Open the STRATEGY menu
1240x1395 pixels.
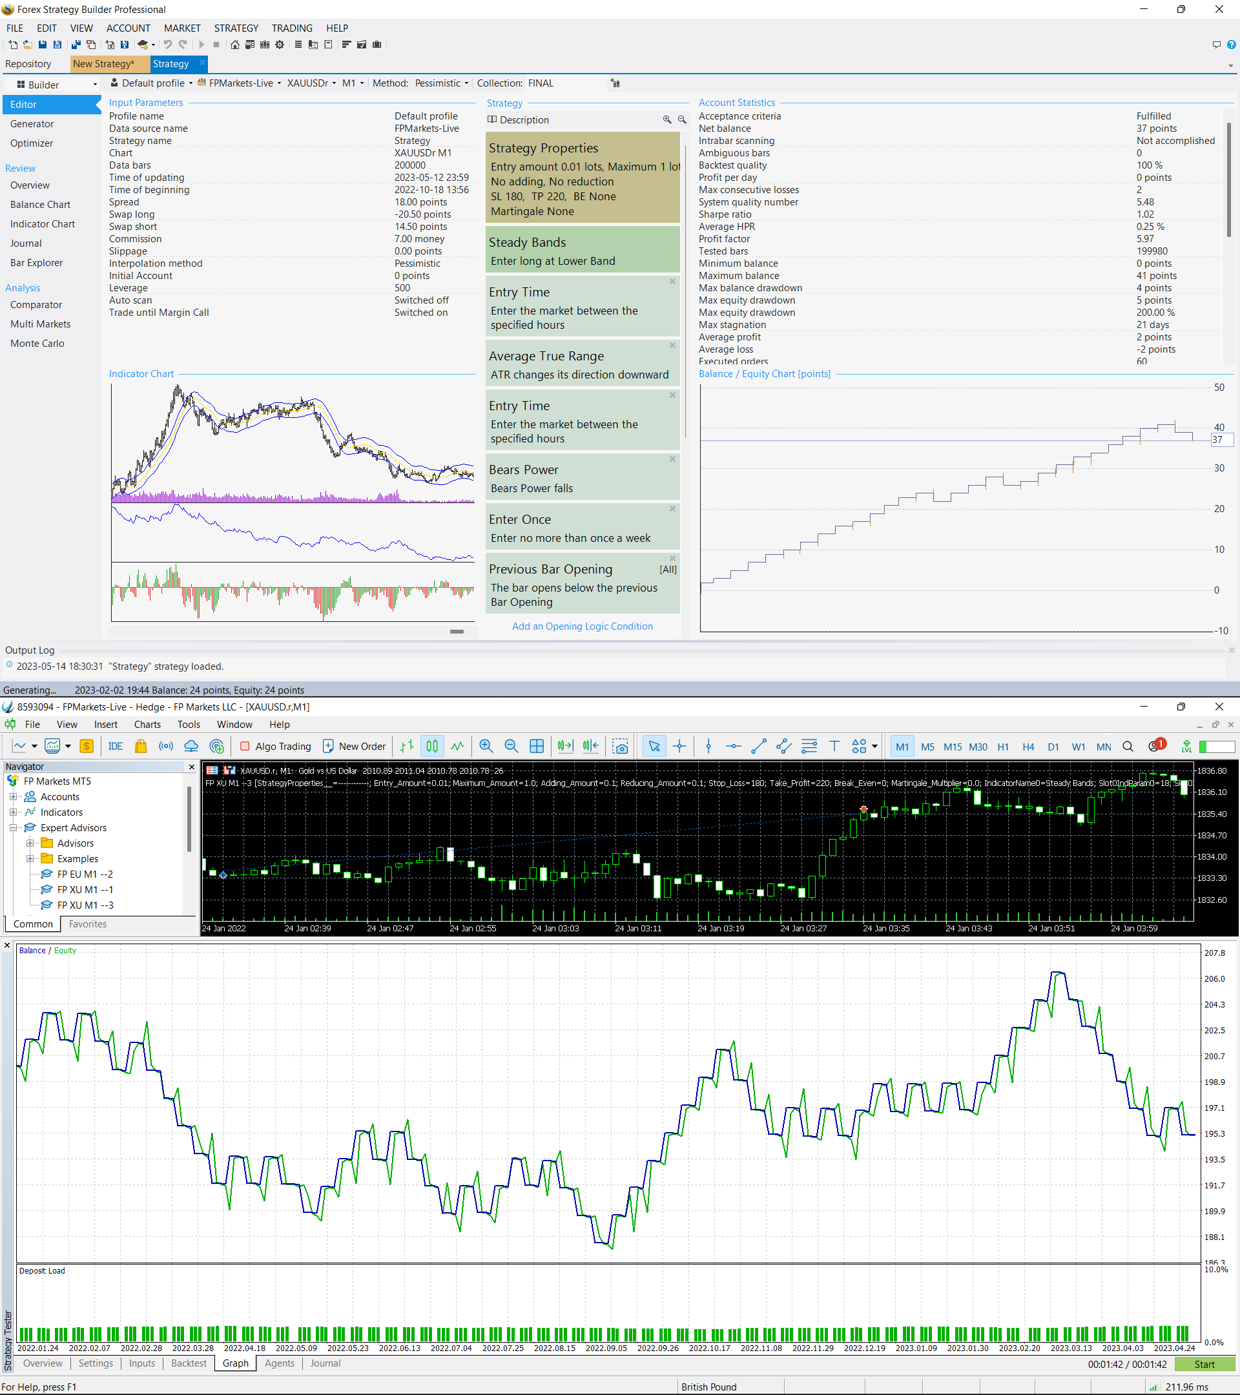[236, 28]
